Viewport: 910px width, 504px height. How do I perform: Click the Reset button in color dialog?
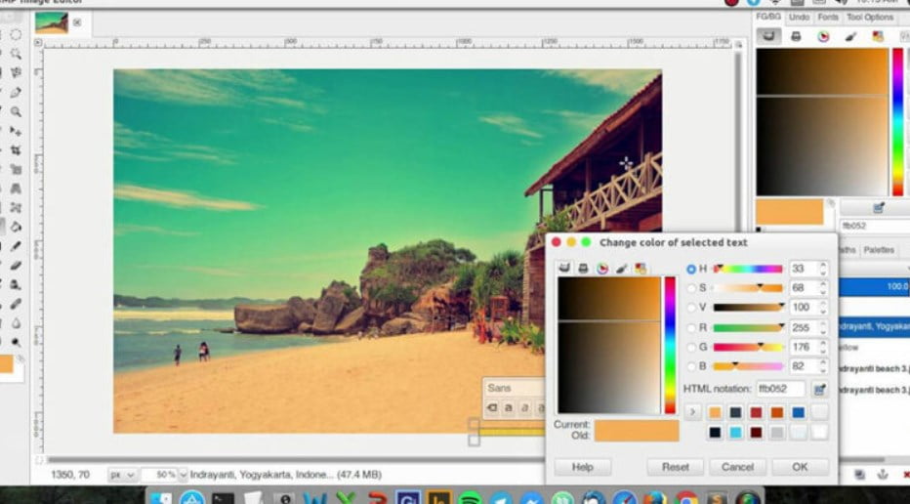pos(676,467)
